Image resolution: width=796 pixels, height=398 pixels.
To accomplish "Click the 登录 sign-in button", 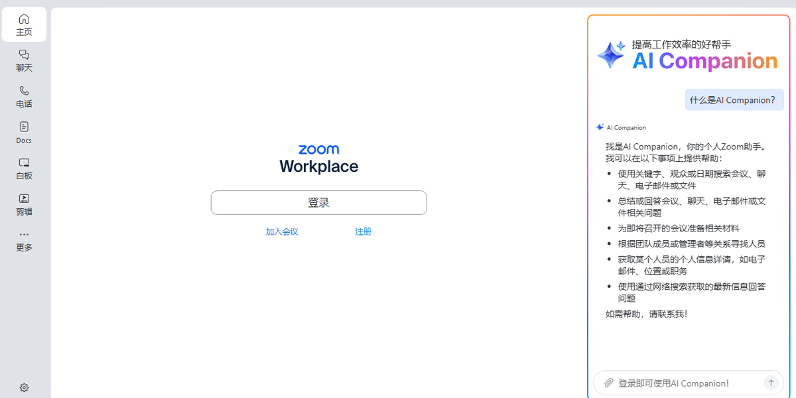I will pyautogui.click(x=318, y=203).
